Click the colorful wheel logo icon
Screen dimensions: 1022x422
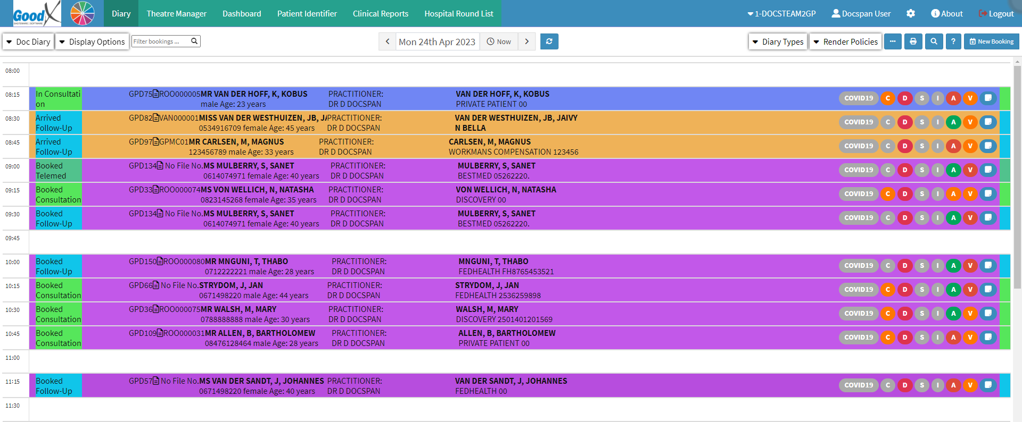(x=83, y=13)
